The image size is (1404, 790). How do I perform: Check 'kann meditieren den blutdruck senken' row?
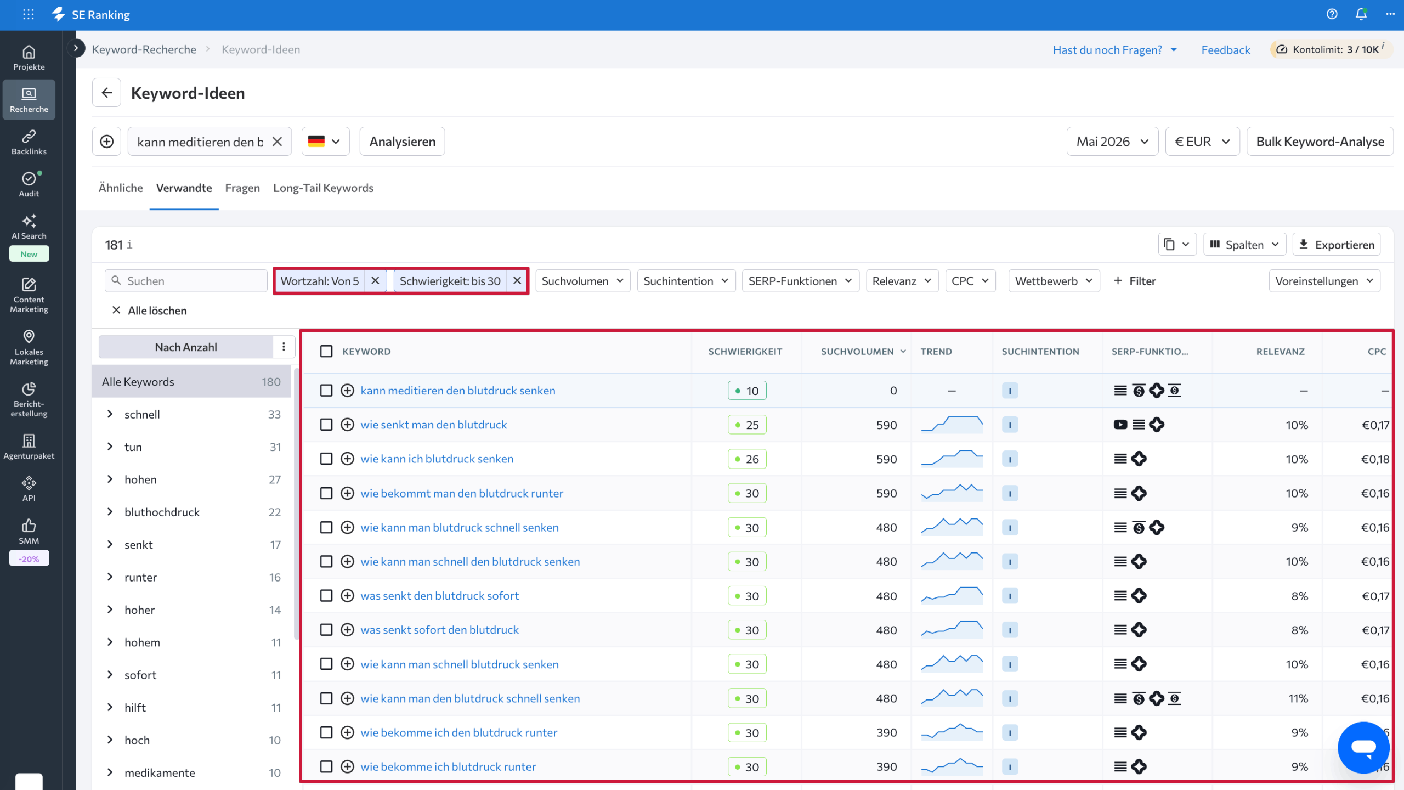326,391
